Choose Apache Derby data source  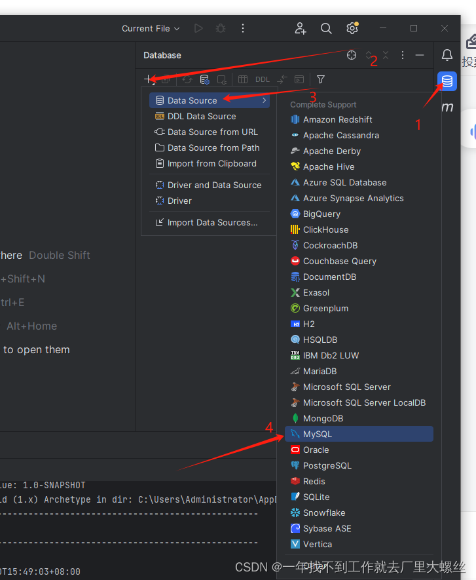359,151
